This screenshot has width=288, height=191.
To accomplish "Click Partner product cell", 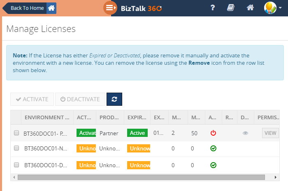I will coord(109,133).
